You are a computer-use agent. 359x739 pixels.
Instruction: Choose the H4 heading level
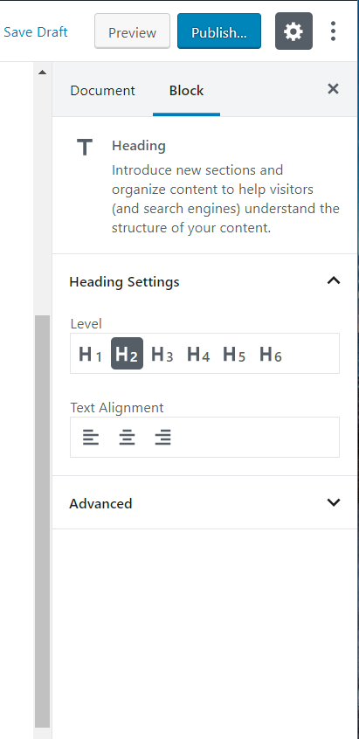point(198,354)
